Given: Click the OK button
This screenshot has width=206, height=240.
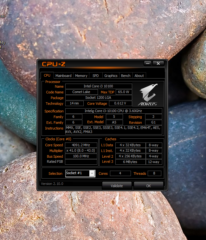Looking at the screenshot, I should [148, 186].
